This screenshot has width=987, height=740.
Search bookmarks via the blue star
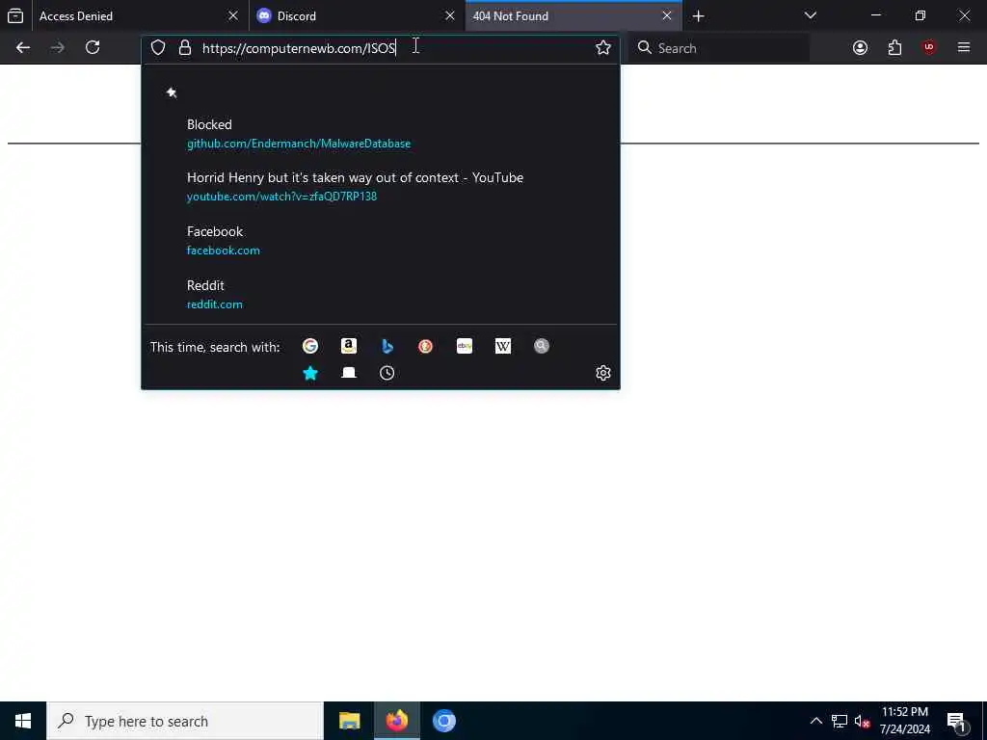(x=310, y=373)
